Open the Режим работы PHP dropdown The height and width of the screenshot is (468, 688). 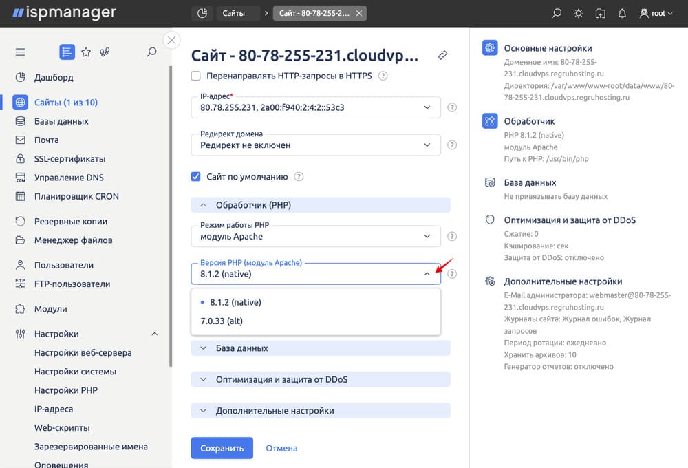(315, 236)
